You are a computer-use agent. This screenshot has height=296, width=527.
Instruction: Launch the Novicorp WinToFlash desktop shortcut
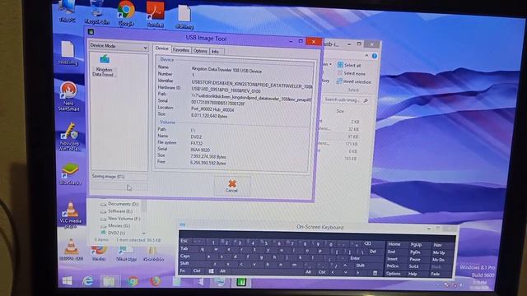(x=69, y=137)
